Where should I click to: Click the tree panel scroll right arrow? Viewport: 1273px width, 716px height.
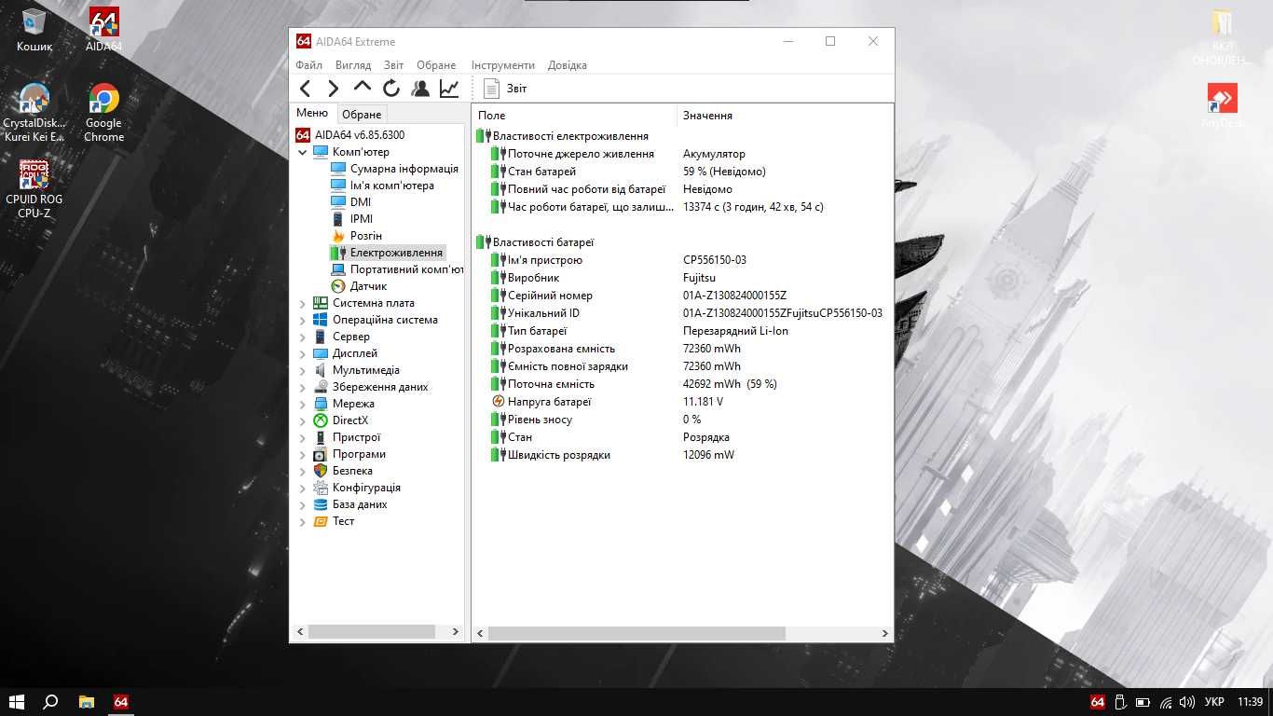pyautogui.click(x=456, y=632)
